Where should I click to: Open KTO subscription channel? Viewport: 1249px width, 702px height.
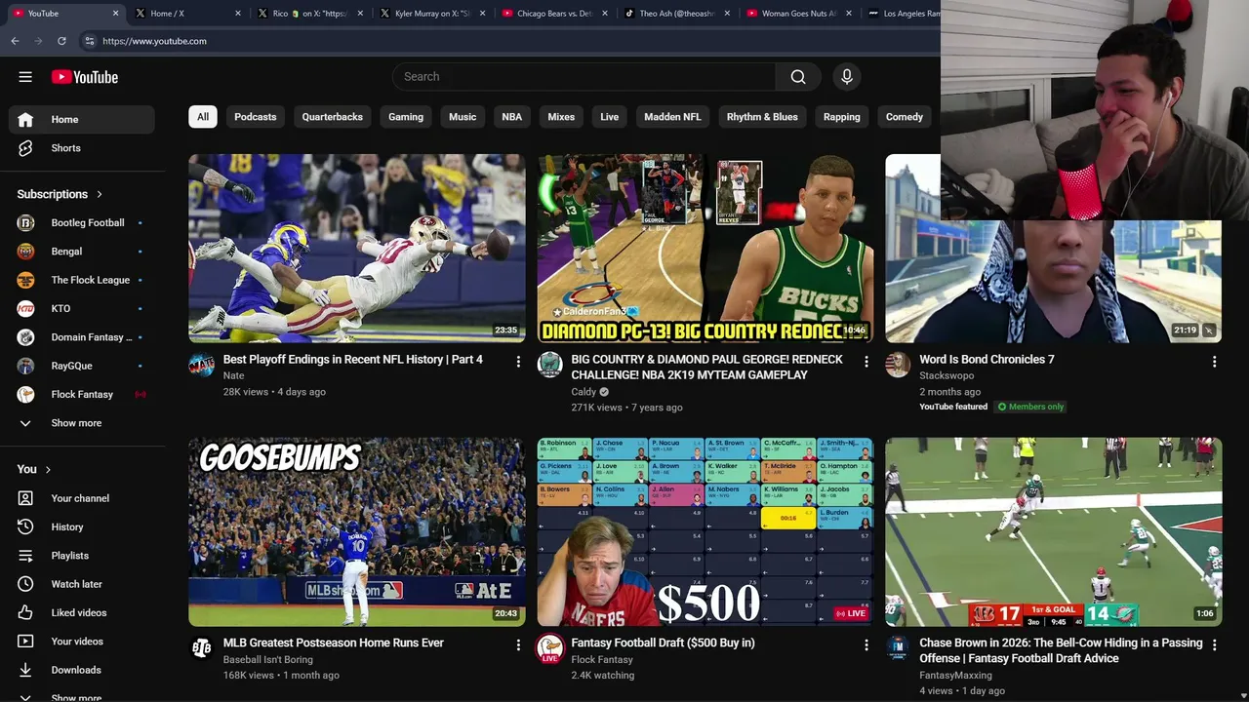pos(82,309)
